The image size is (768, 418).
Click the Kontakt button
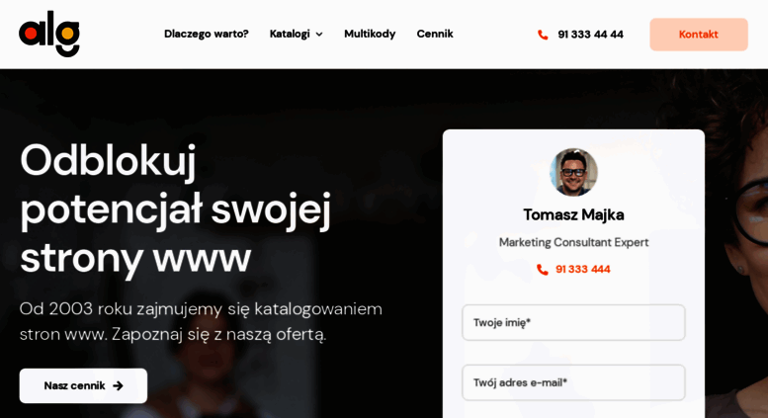pos(699,35)
